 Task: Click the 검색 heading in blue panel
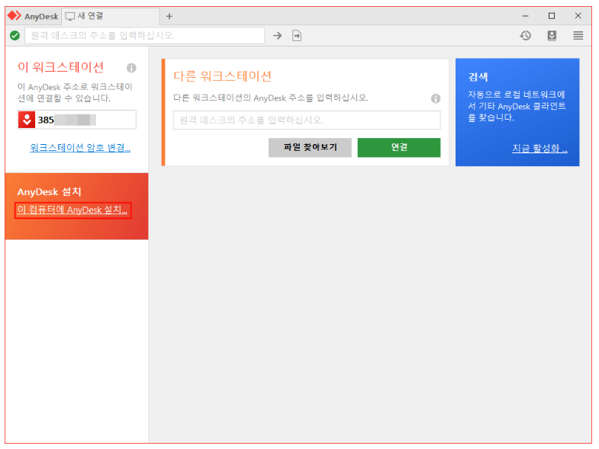coord(478,77)
